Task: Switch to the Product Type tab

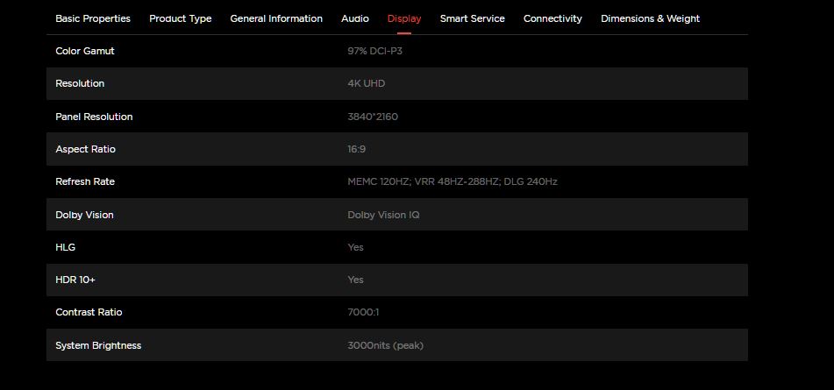Action: [x=180, y=18]
